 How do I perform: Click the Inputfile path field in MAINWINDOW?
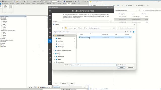point(86,22)
